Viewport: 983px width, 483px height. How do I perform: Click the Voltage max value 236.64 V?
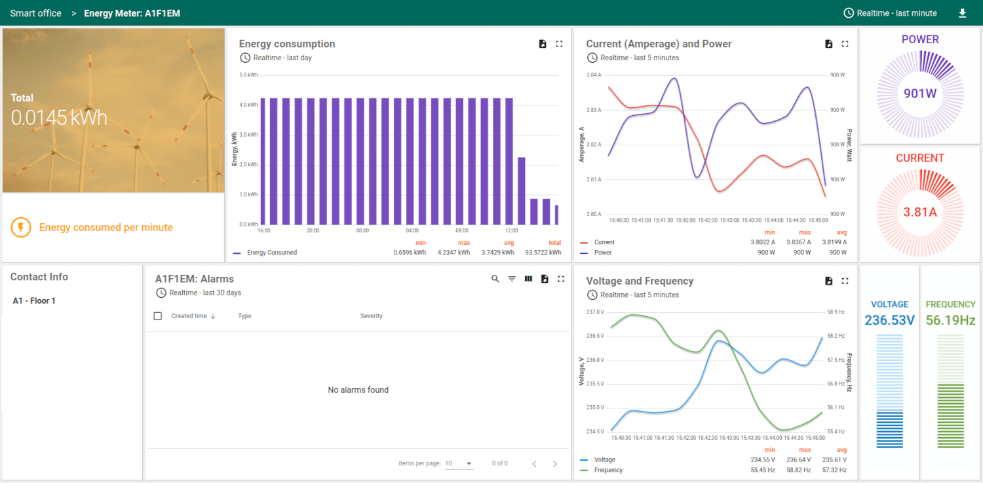(x=799, y=459)
